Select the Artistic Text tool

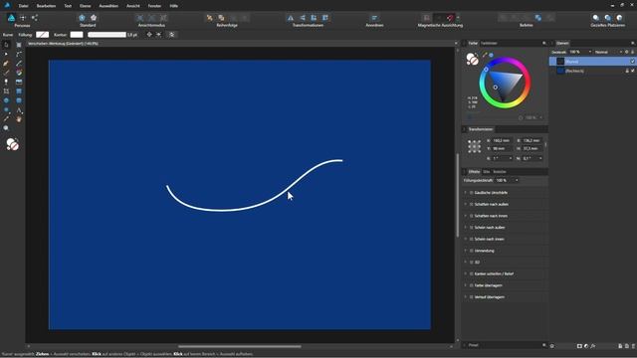pos(19,110)
